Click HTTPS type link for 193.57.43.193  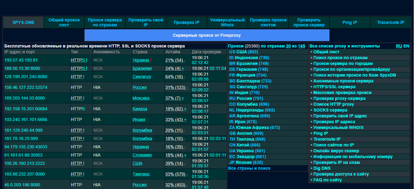(x=79, y=60)
